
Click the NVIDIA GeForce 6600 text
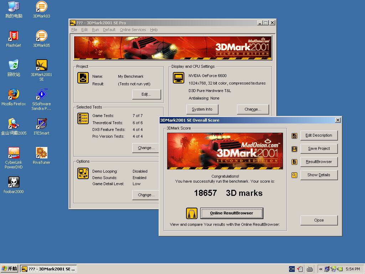pyautogui.click(x=207, y=76)
